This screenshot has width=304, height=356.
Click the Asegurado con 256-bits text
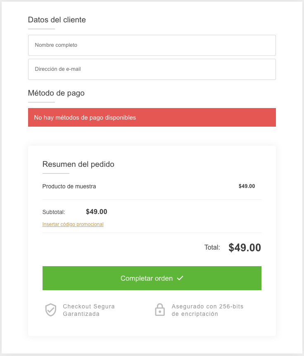click(207, 306)
